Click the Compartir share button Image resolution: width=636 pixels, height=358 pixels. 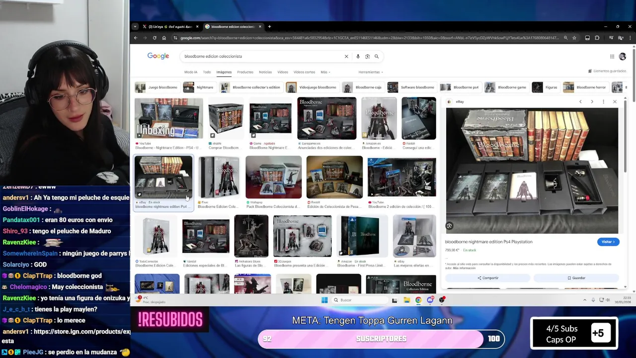point(488,278)
